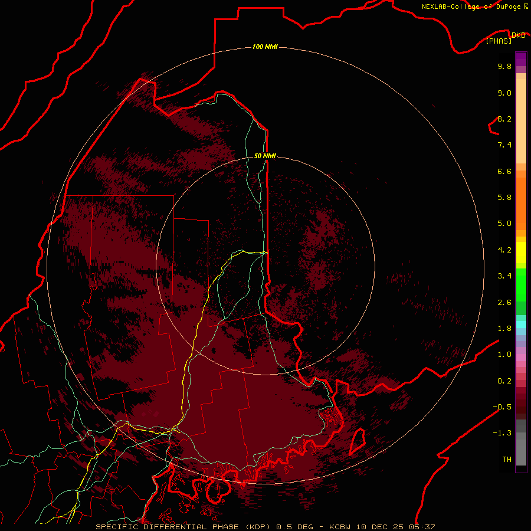531x531 pixels.
Task: Pick the peach swatch on the color bar
Action: (x=521, y=121)
